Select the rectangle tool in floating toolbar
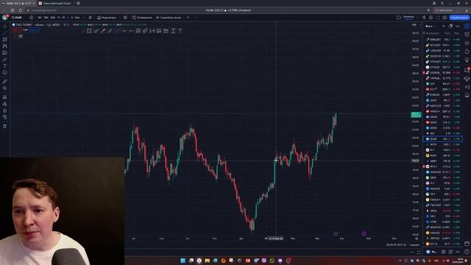This screenshot has width=471, height=265. (x=89, y=31)
